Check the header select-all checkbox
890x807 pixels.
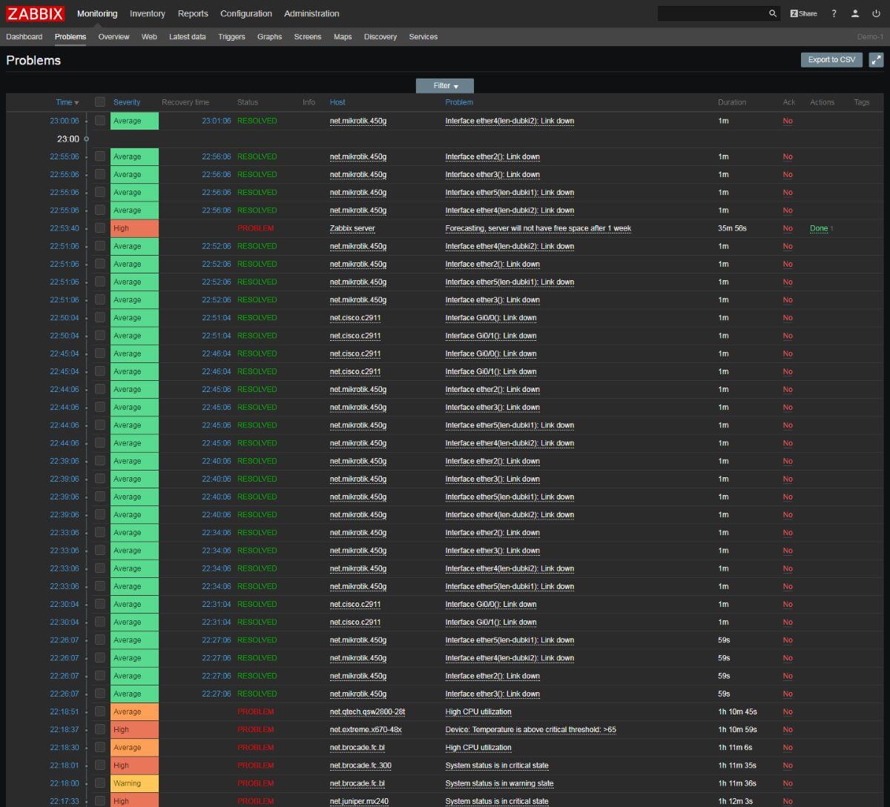coord(100,102)
